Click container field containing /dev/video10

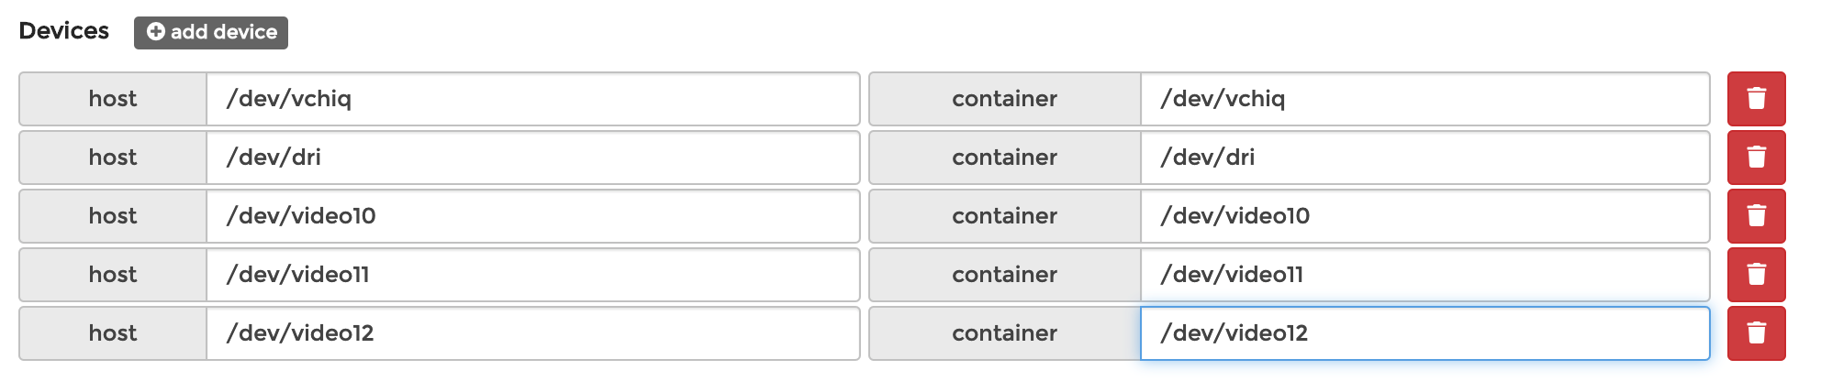click(x=1424, y=216)
